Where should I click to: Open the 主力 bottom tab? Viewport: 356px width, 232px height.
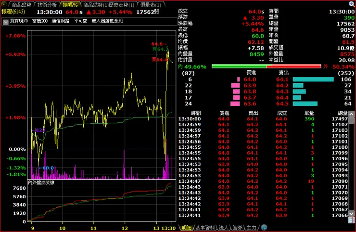[251, 228]
